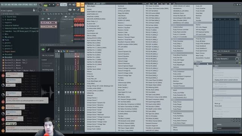Click the main pitch knob below volume

pyautogui.click(x=40, y=10)
